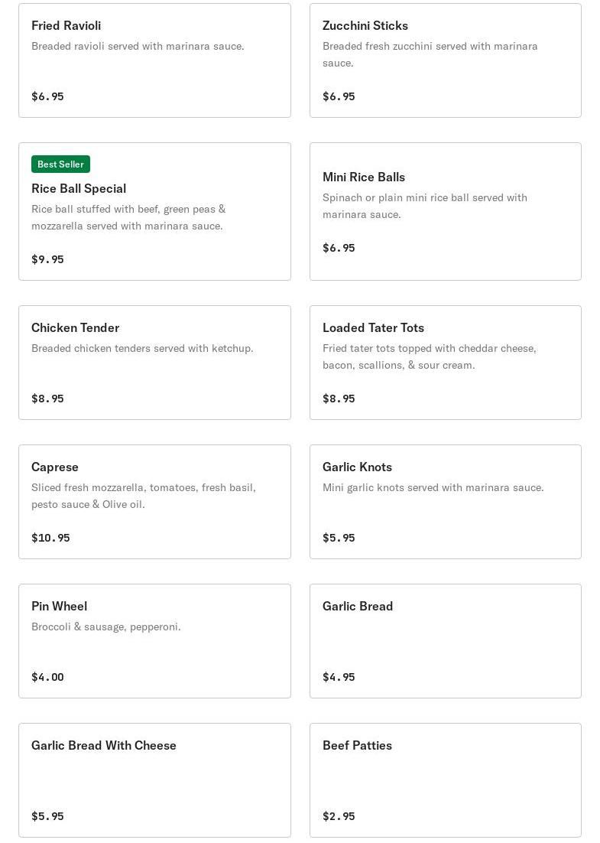
Task: Select Zucchini Sticks item card
Action: click(446, 60)
